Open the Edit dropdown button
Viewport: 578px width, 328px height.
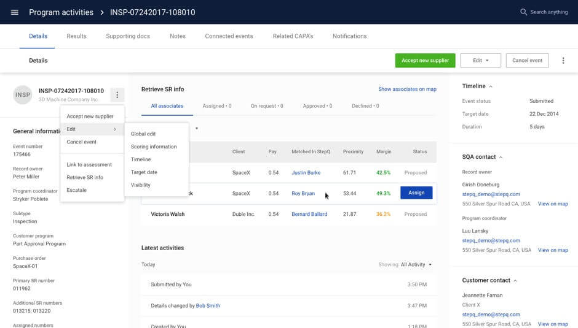point(481,61)
